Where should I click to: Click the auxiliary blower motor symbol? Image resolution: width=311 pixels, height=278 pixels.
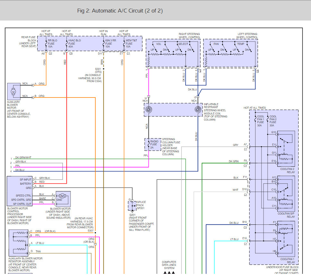[14, 91]
